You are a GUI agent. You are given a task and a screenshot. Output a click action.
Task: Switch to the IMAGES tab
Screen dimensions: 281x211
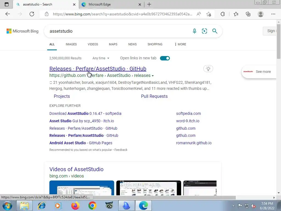pos(71,44)
